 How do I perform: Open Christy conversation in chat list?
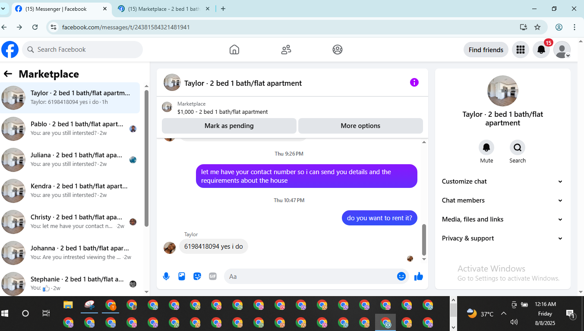pos(70,222)
